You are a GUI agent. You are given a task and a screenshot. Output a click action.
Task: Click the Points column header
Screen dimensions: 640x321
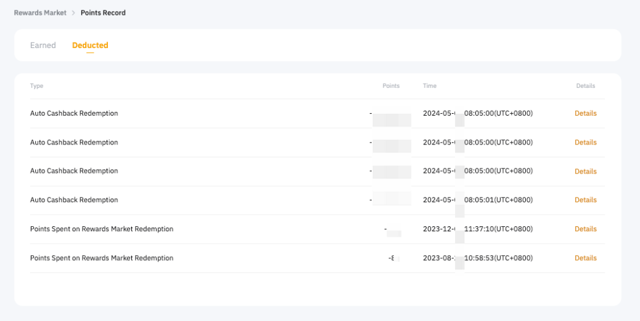point(391,86)
